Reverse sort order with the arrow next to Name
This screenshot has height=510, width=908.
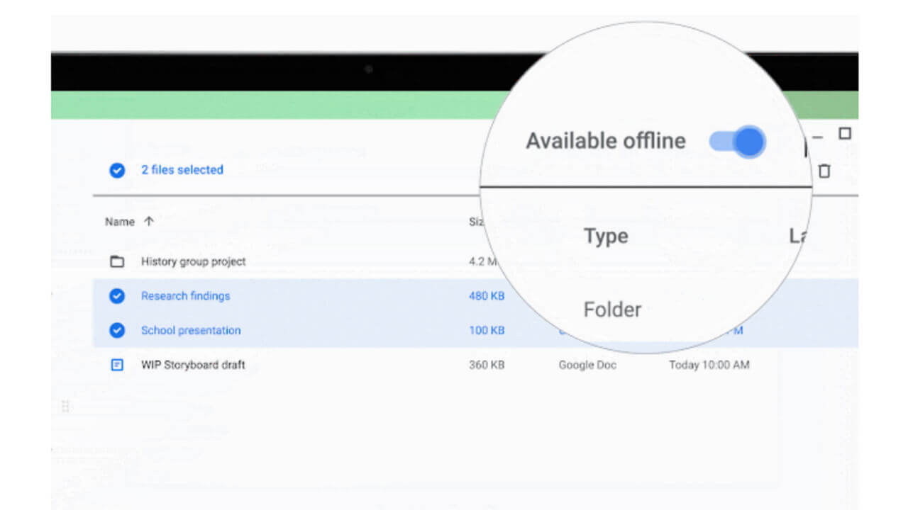point(149,221)
